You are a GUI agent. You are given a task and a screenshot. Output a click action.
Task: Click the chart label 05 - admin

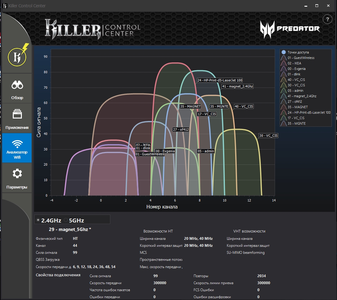(x=206, y=151)
